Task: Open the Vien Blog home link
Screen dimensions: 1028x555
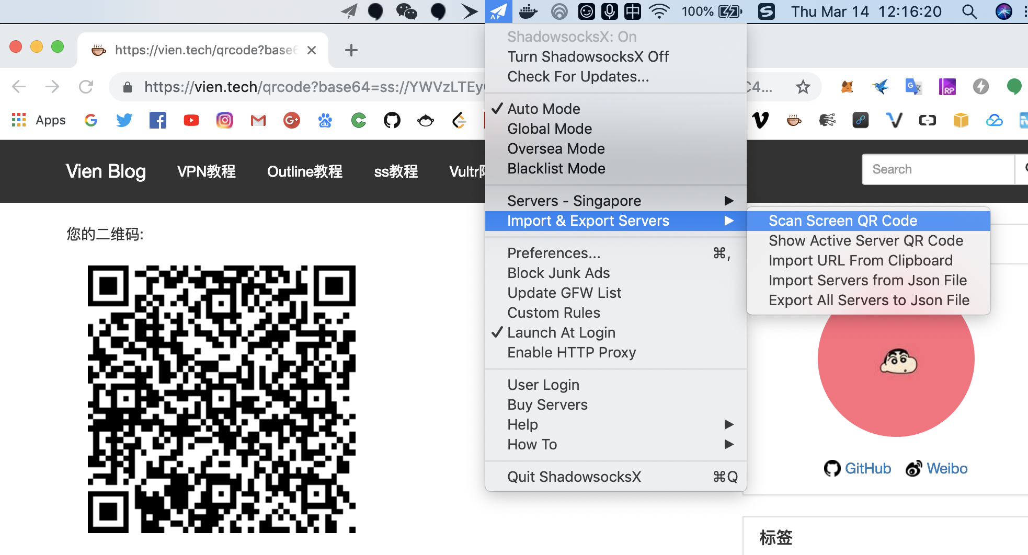Action: click(x=106, y=171)
